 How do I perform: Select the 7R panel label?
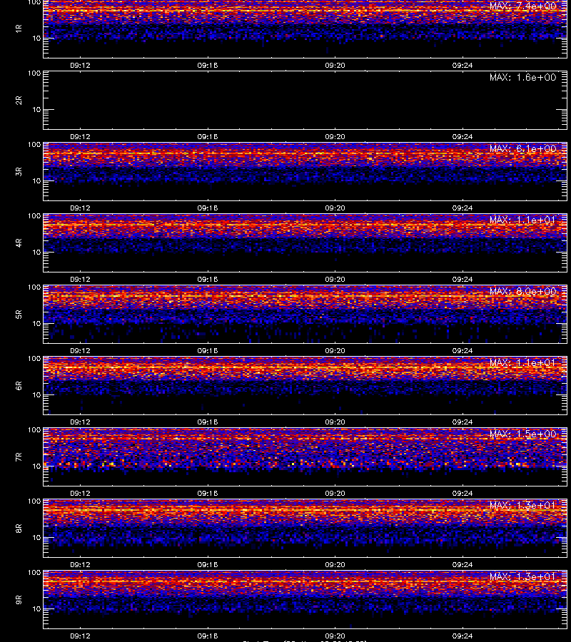click(x=19, y=457)
